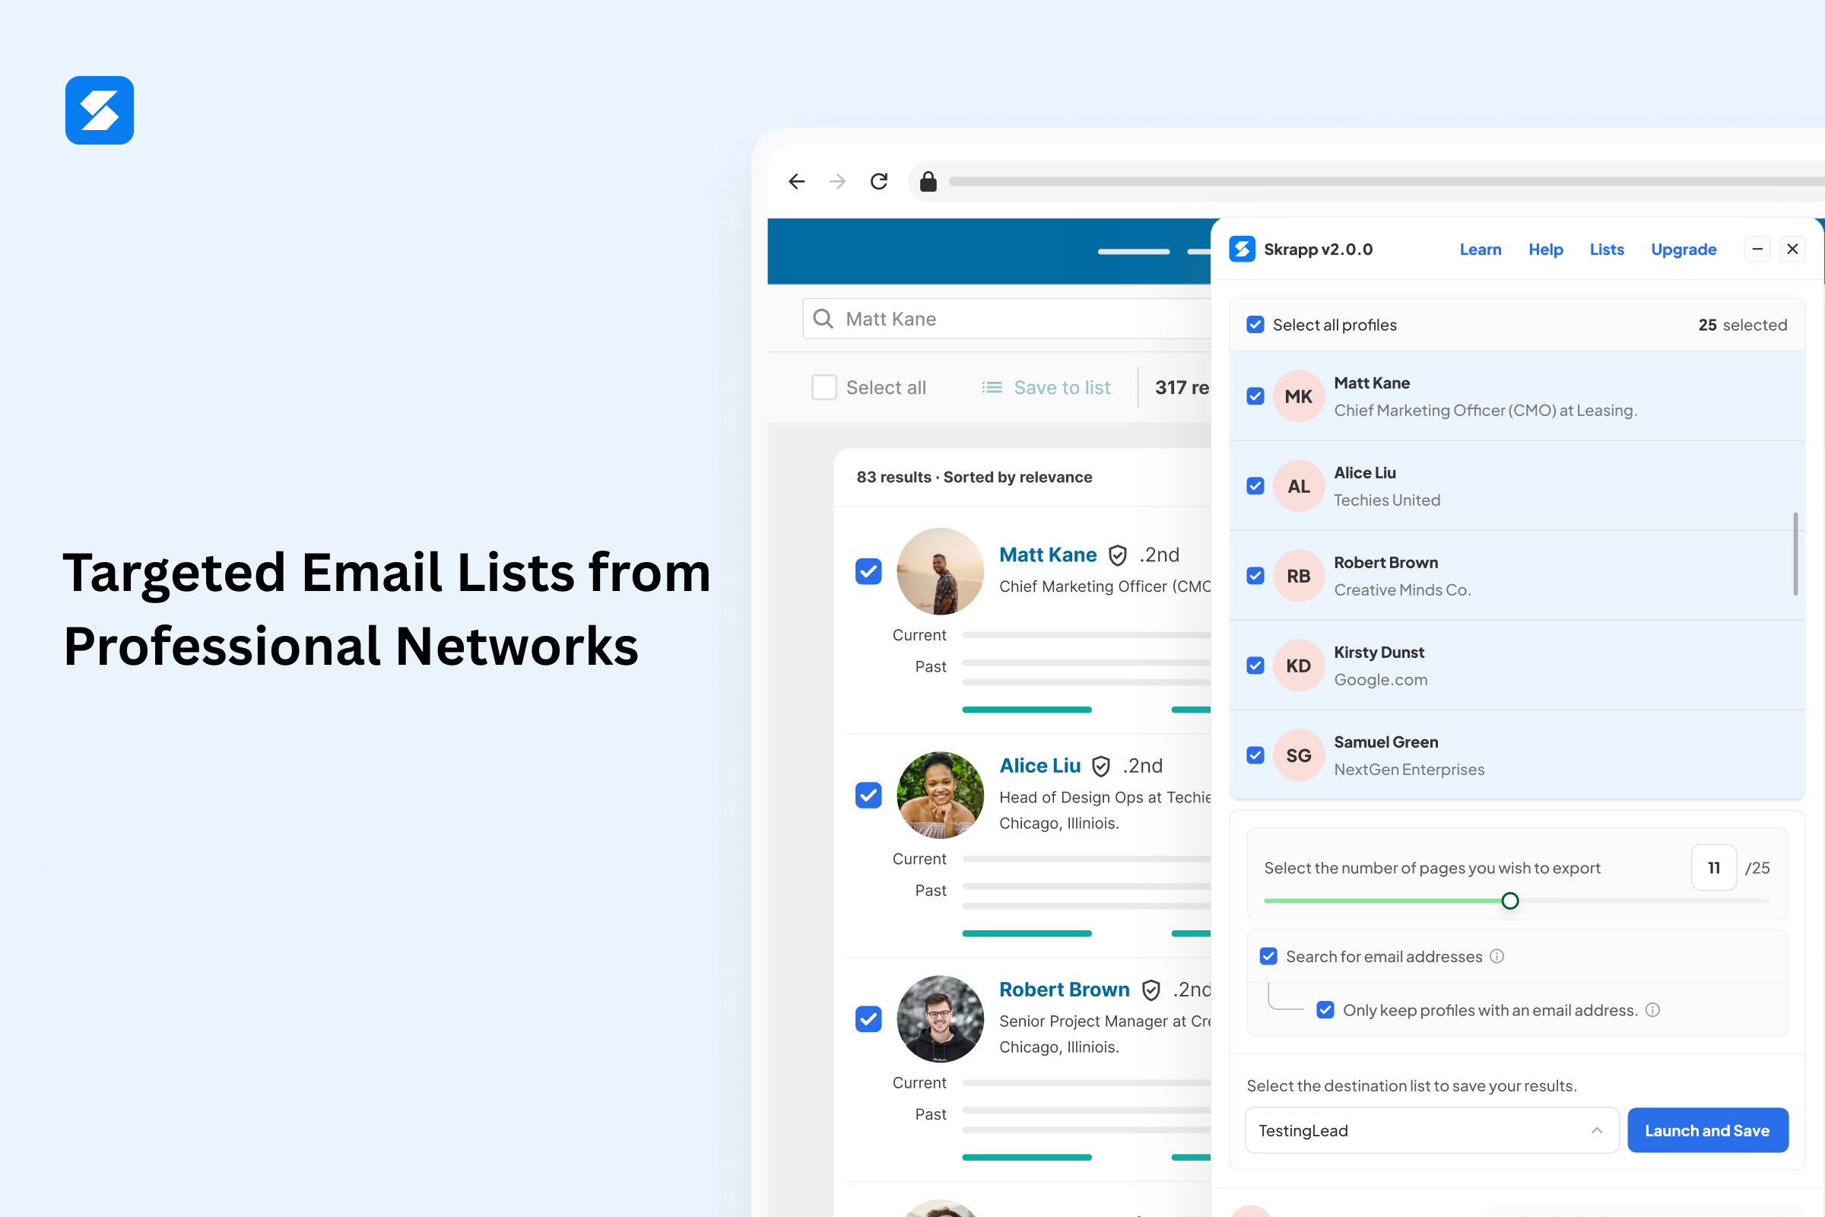Click the verified shield badge next to Matt Kane
This screenshot has height=1217, width=1825.
tap(1117, 554)
